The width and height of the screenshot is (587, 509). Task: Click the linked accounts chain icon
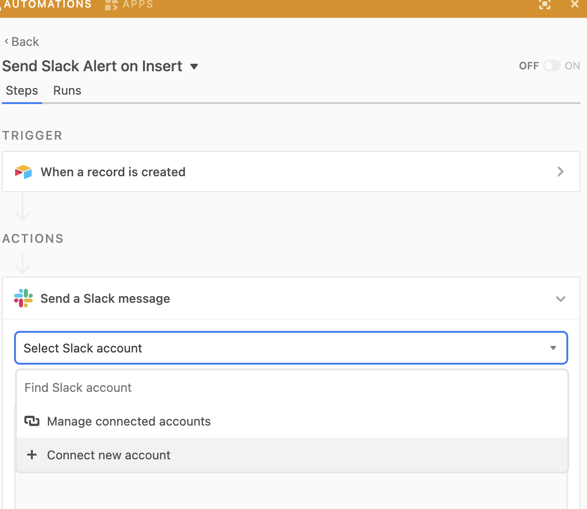click(x=32, y=421)
